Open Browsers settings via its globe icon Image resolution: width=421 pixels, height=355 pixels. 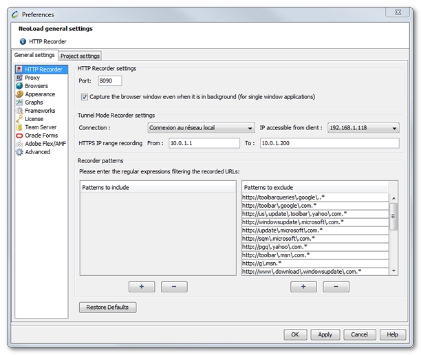(x=19, y=86)
